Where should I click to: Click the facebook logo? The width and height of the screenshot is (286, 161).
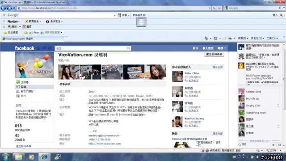25,48
